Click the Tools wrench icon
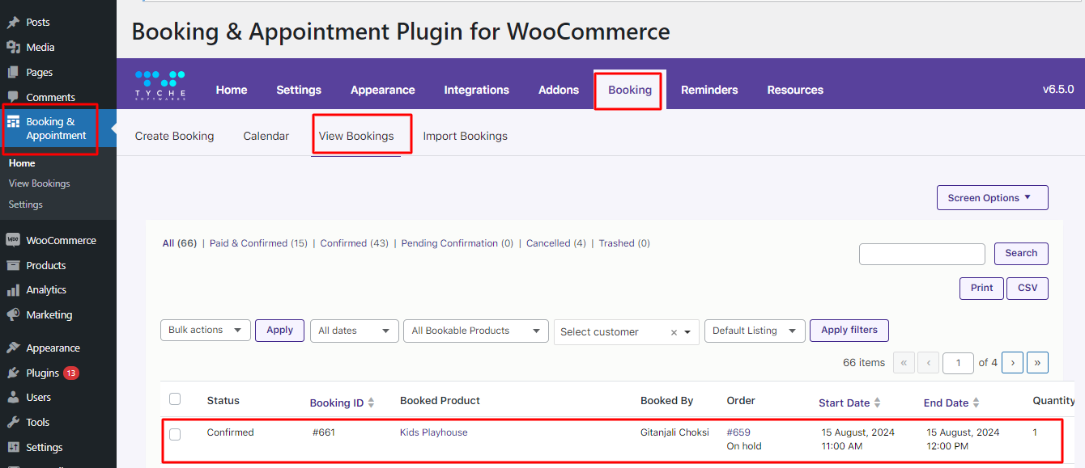Viewport: 1085px width, 468px height. tap(13, 423)
